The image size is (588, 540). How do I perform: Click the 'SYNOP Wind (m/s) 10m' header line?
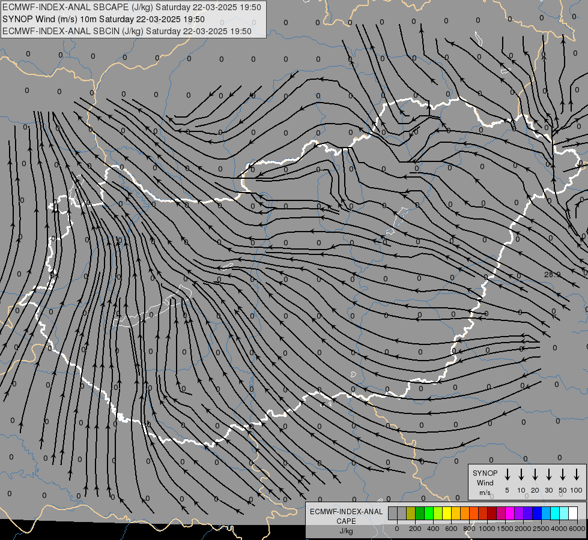point(103,19)
